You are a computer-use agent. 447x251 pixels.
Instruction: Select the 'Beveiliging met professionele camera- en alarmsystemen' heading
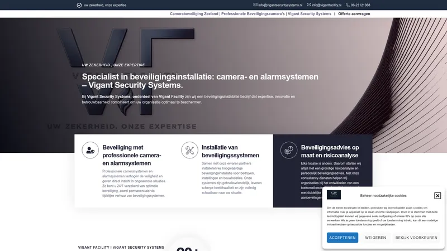coord(132,156)
